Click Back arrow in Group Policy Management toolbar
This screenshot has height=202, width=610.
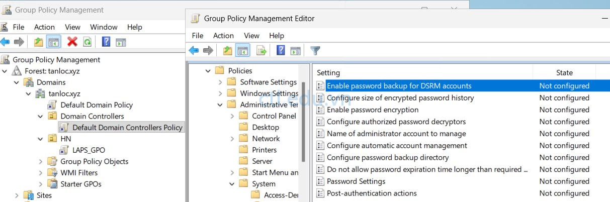(5, 42)
